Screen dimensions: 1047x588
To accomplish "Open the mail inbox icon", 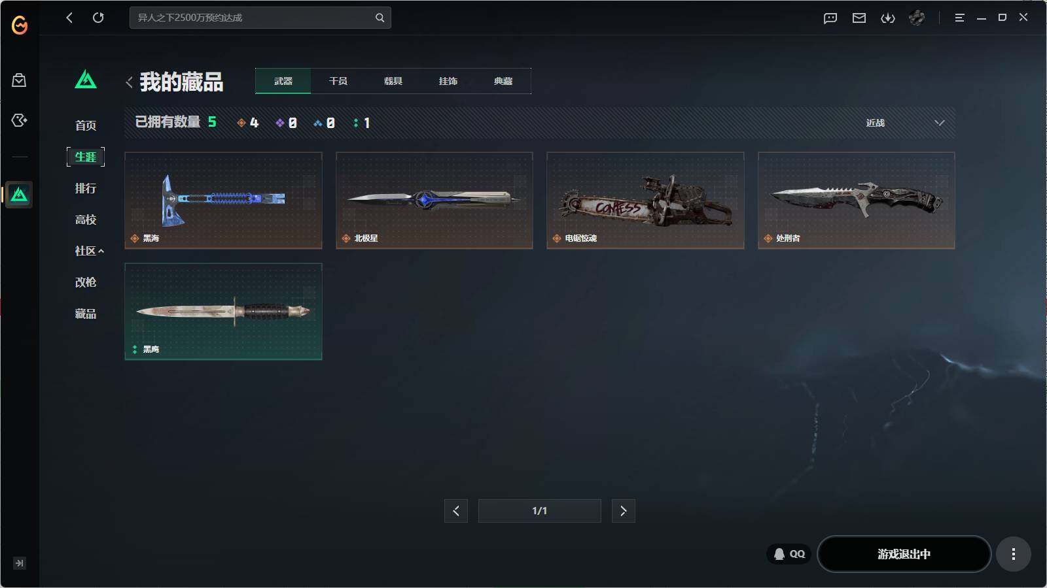I will [859, 18].
